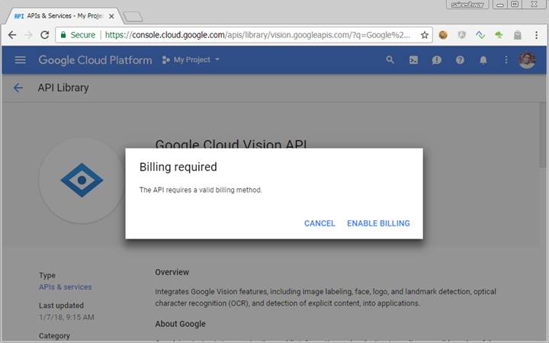Expand the My Project dropdown
Screen dimensions: 549x343
(x=191, y=59)
